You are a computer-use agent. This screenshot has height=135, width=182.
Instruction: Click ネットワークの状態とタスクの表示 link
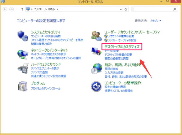point(48,54)
